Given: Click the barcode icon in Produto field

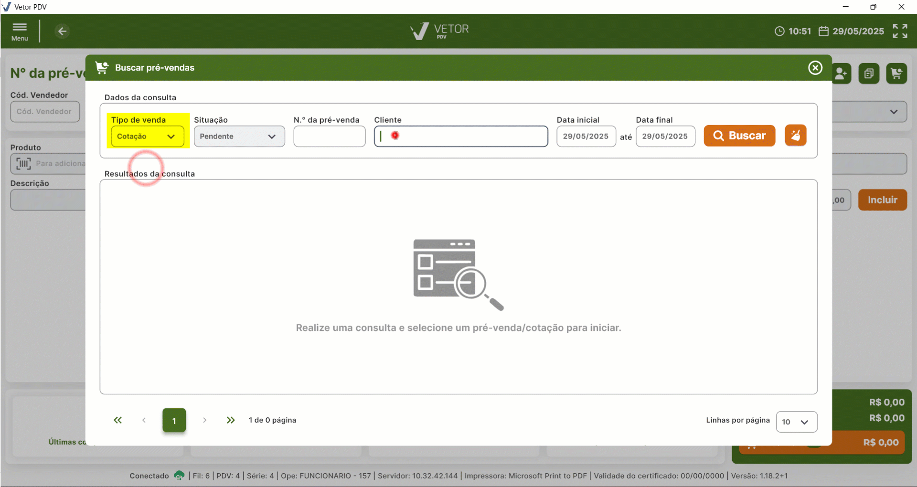Looking at the screenshot, I should tap(23, 164).
